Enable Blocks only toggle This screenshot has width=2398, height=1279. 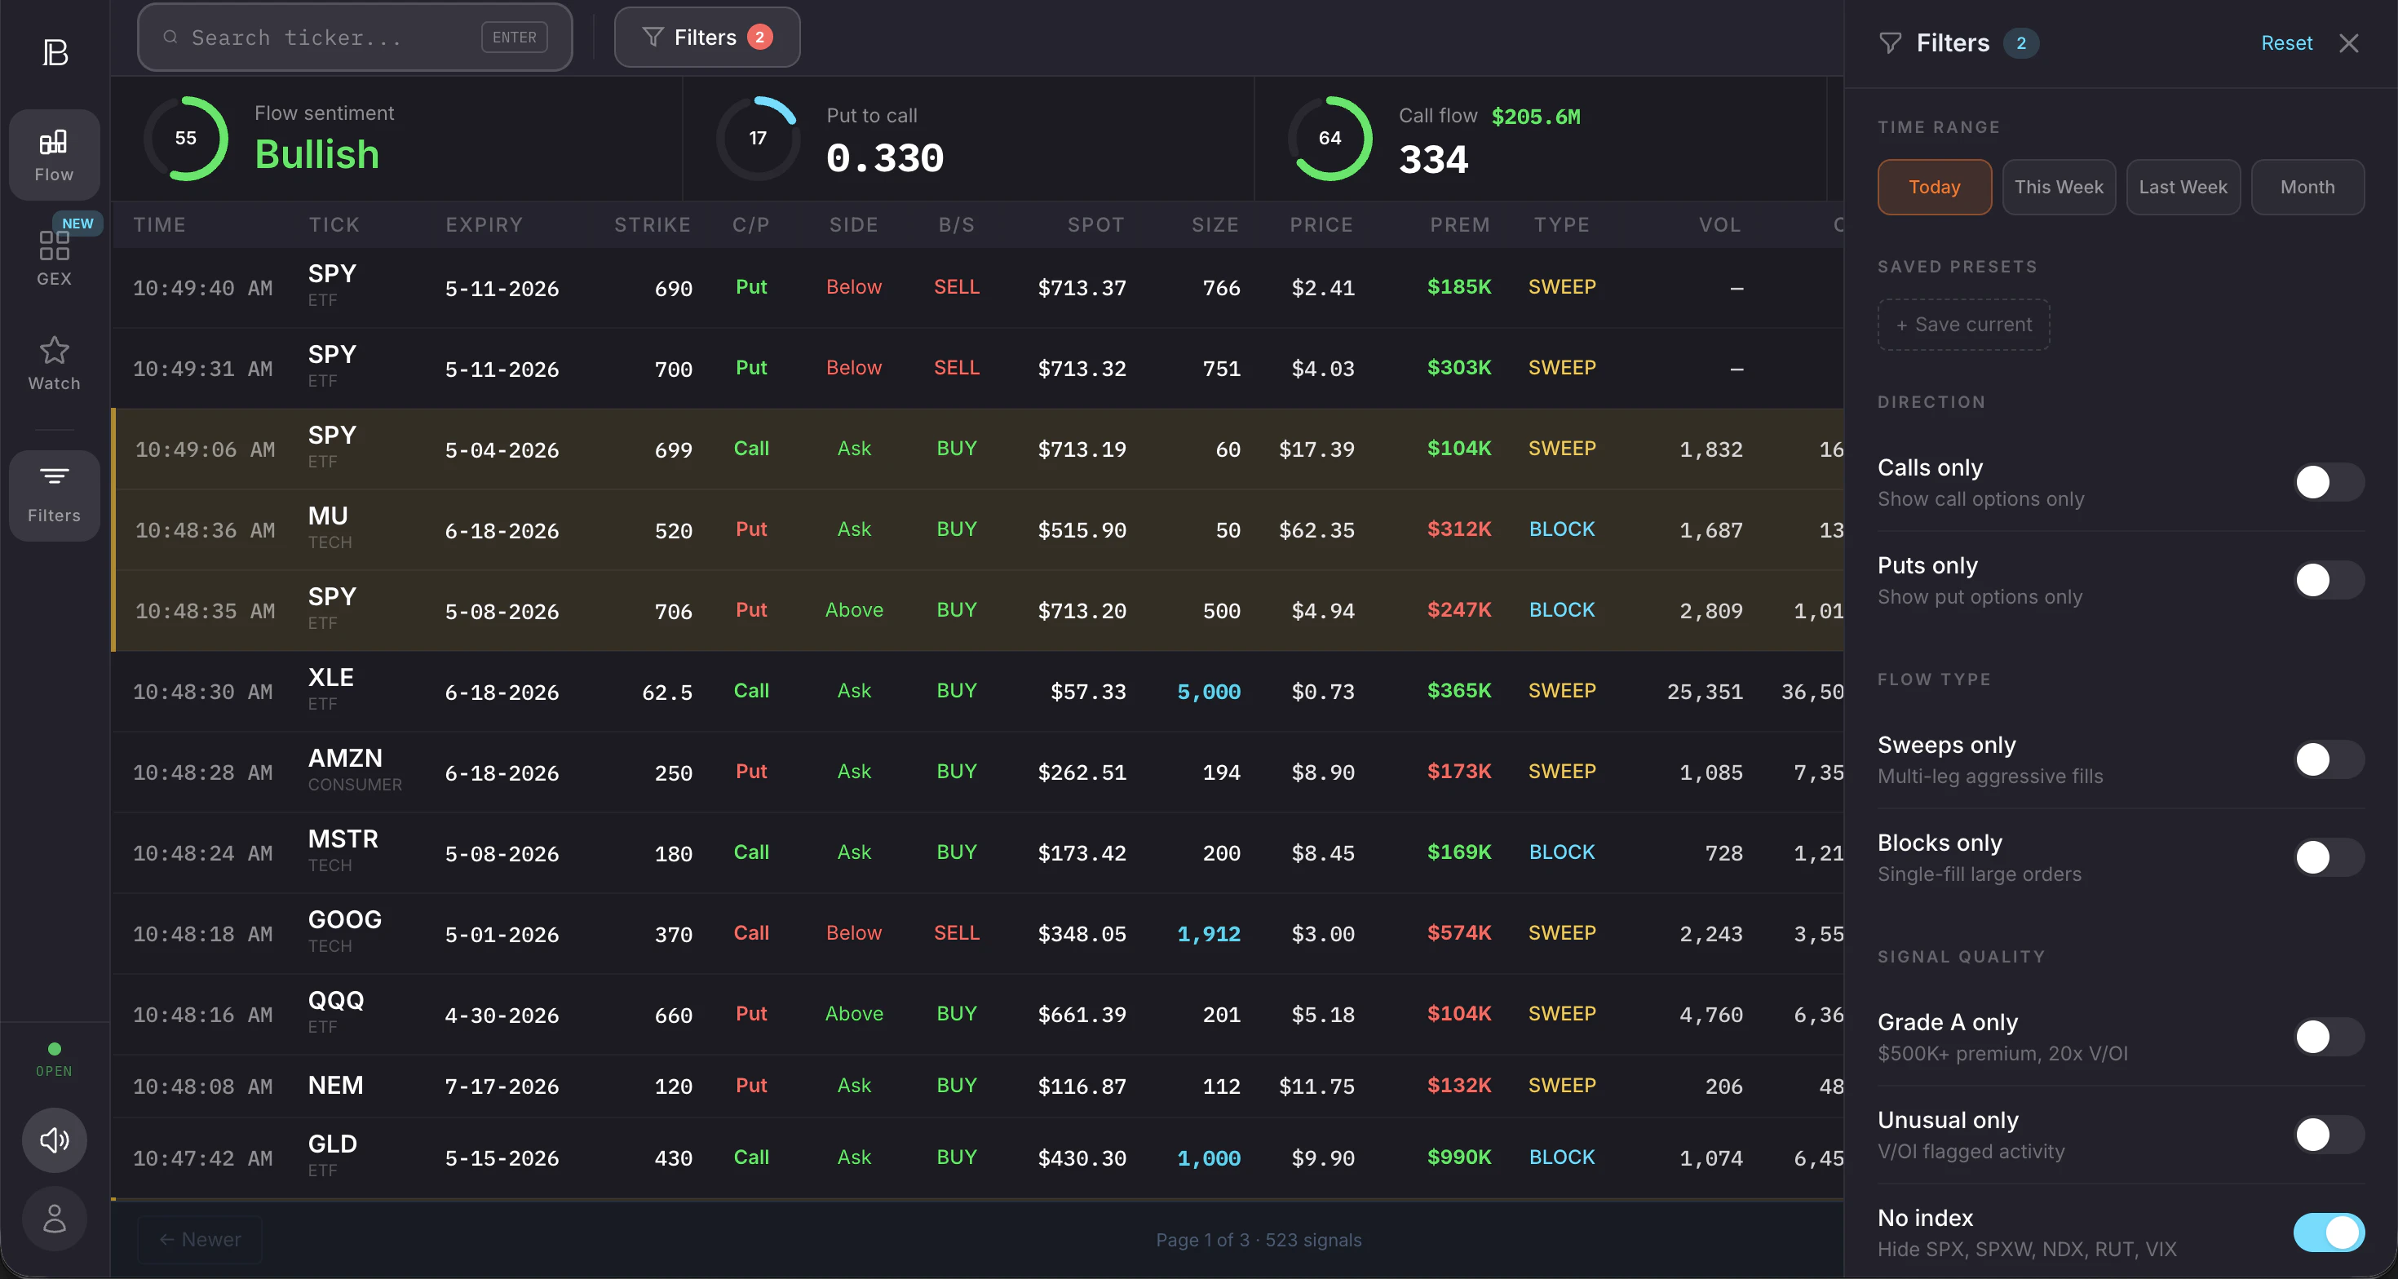coord(2328,857)
